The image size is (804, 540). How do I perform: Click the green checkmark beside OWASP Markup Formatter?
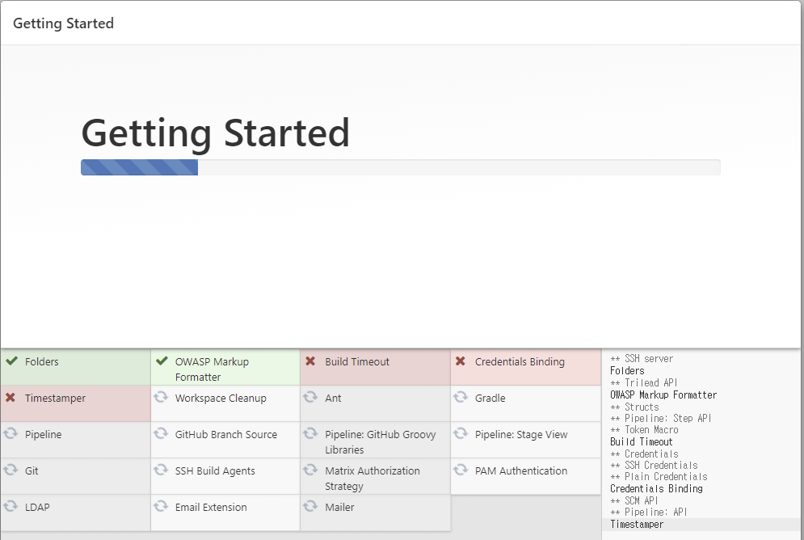pos(162,361)
